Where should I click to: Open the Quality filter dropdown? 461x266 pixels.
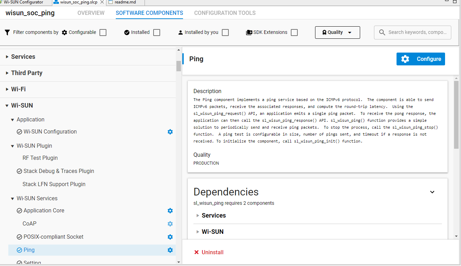point(337,32)
